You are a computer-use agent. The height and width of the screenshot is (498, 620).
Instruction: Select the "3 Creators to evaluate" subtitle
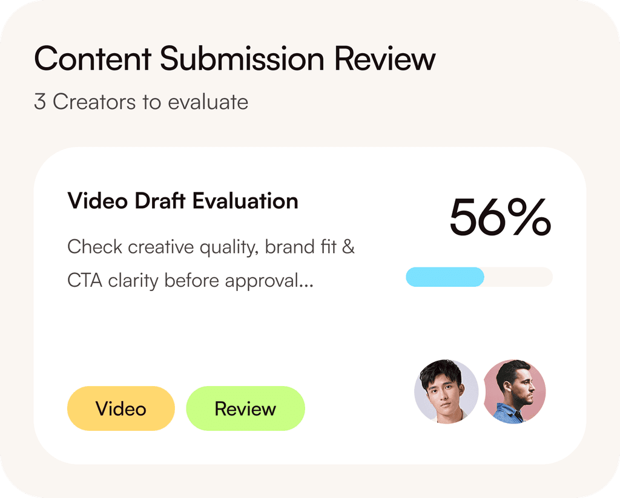[x=141, y=102]
